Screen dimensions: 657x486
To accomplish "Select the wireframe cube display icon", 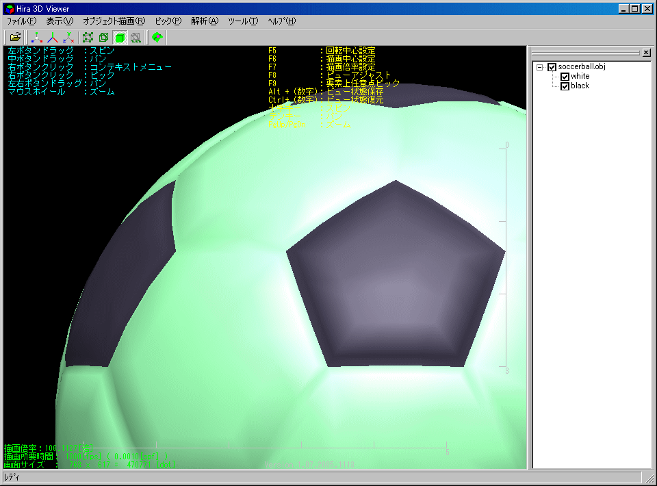I will (104, 38).
